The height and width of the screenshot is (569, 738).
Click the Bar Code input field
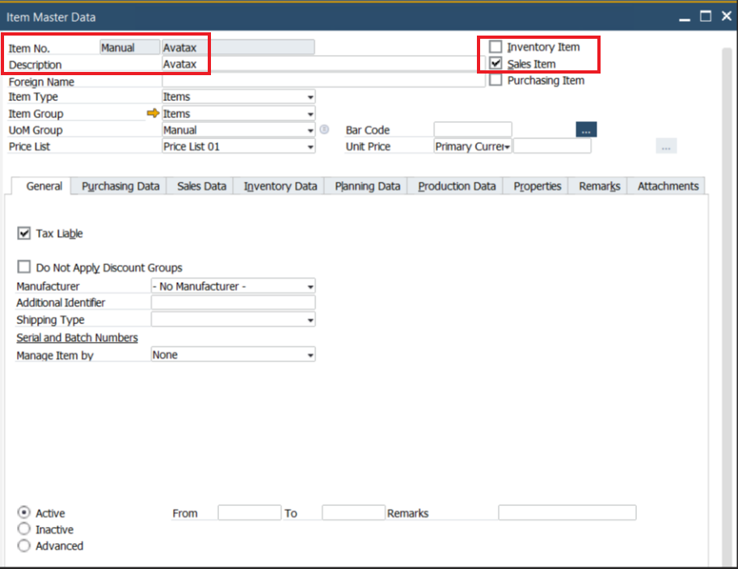point(473,129)
